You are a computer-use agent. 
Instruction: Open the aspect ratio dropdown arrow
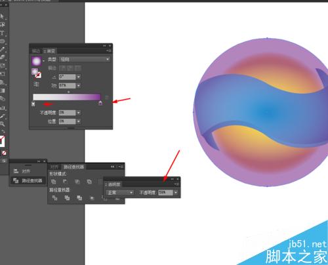point(79,85)
